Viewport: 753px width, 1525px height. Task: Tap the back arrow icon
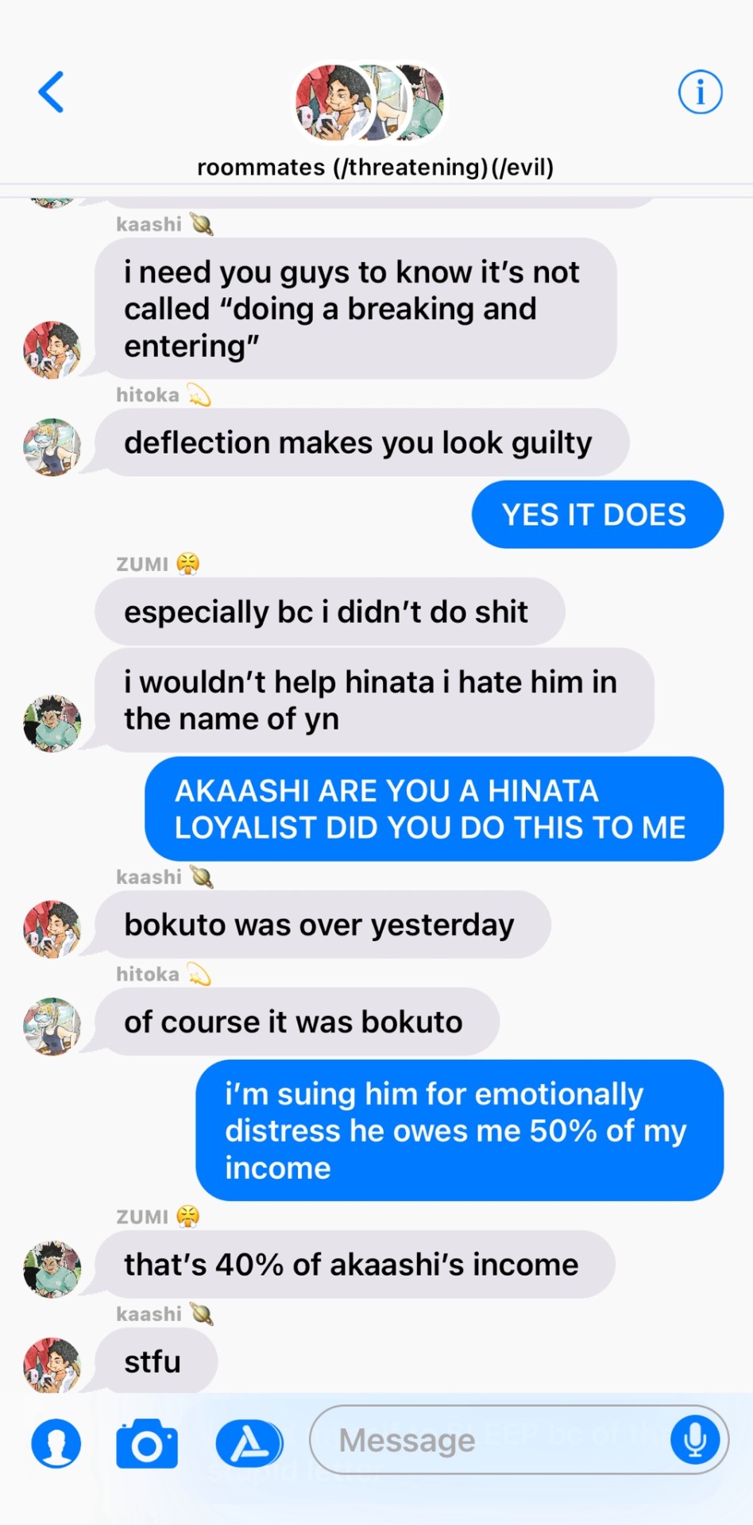(51, 92)
